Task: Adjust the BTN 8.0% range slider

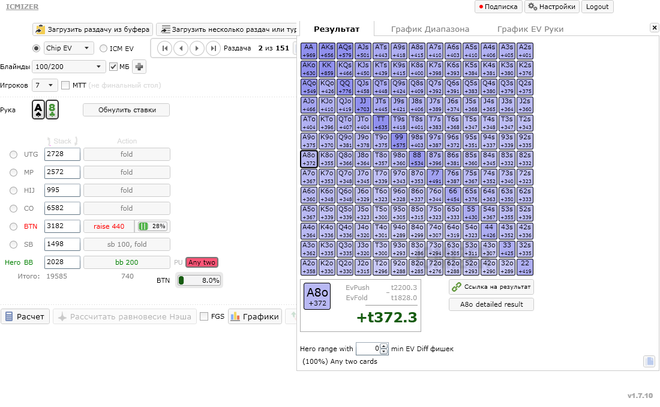Action: pyautogui.click(x=199, y=280)
